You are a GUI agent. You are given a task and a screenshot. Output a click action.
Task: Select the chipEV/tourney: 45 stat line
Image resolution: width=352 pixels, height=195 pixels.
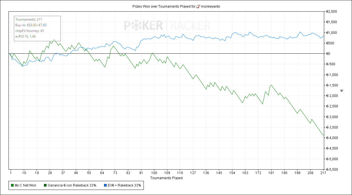coord(29,31)
